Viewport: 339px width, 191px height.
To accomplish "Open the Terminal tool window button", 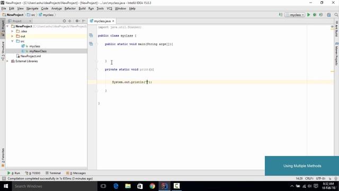I will (x=53, y=173).
